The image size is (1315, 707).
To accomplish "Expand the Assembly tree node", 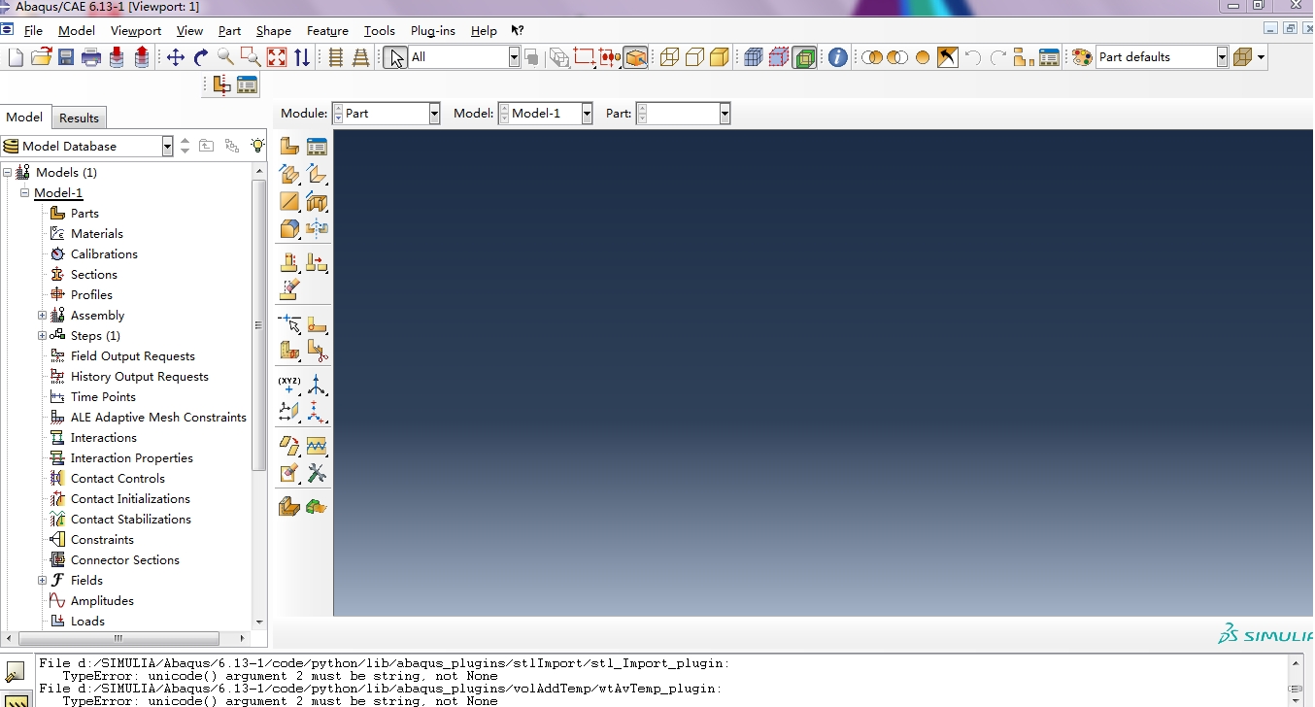I will coord(42,316).
